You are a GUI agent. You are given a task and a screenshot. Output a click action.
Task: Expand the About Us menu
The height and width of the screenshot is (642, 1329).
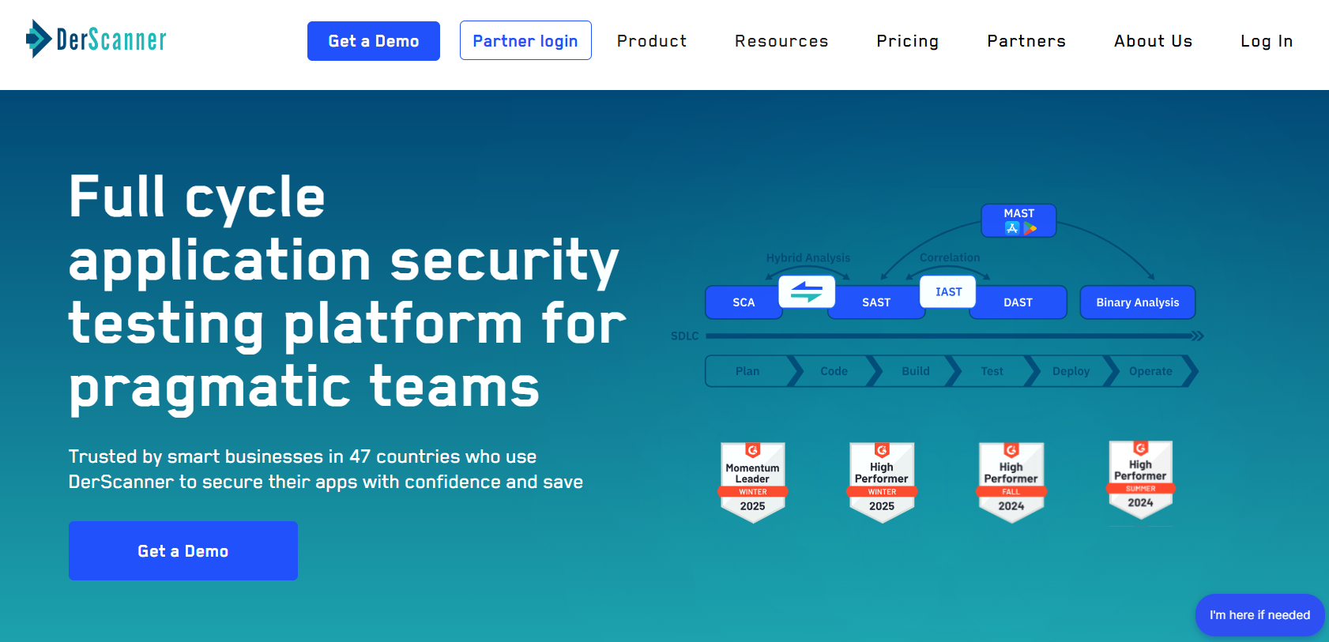coord(1153,41)
